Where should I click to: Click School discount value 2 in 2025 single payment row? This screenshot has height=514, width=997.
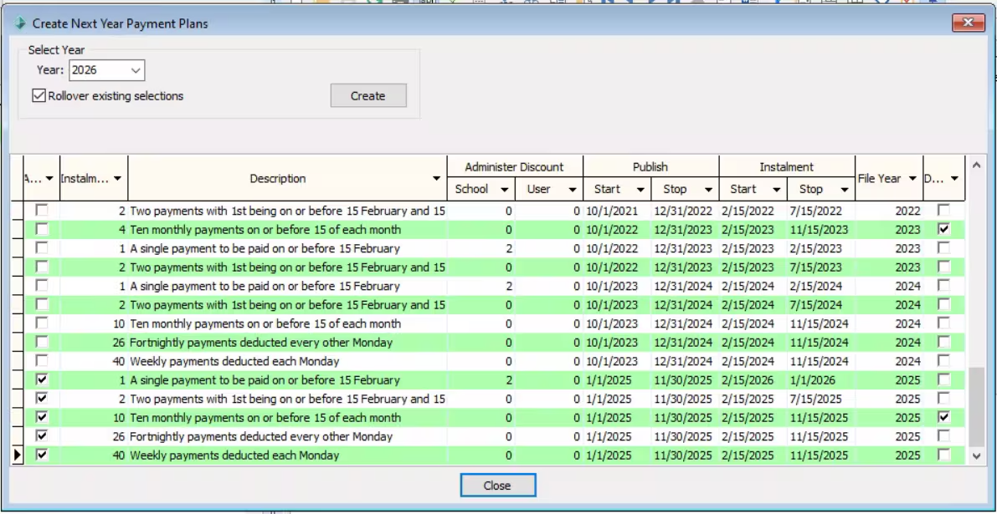[x=481, y=380]
